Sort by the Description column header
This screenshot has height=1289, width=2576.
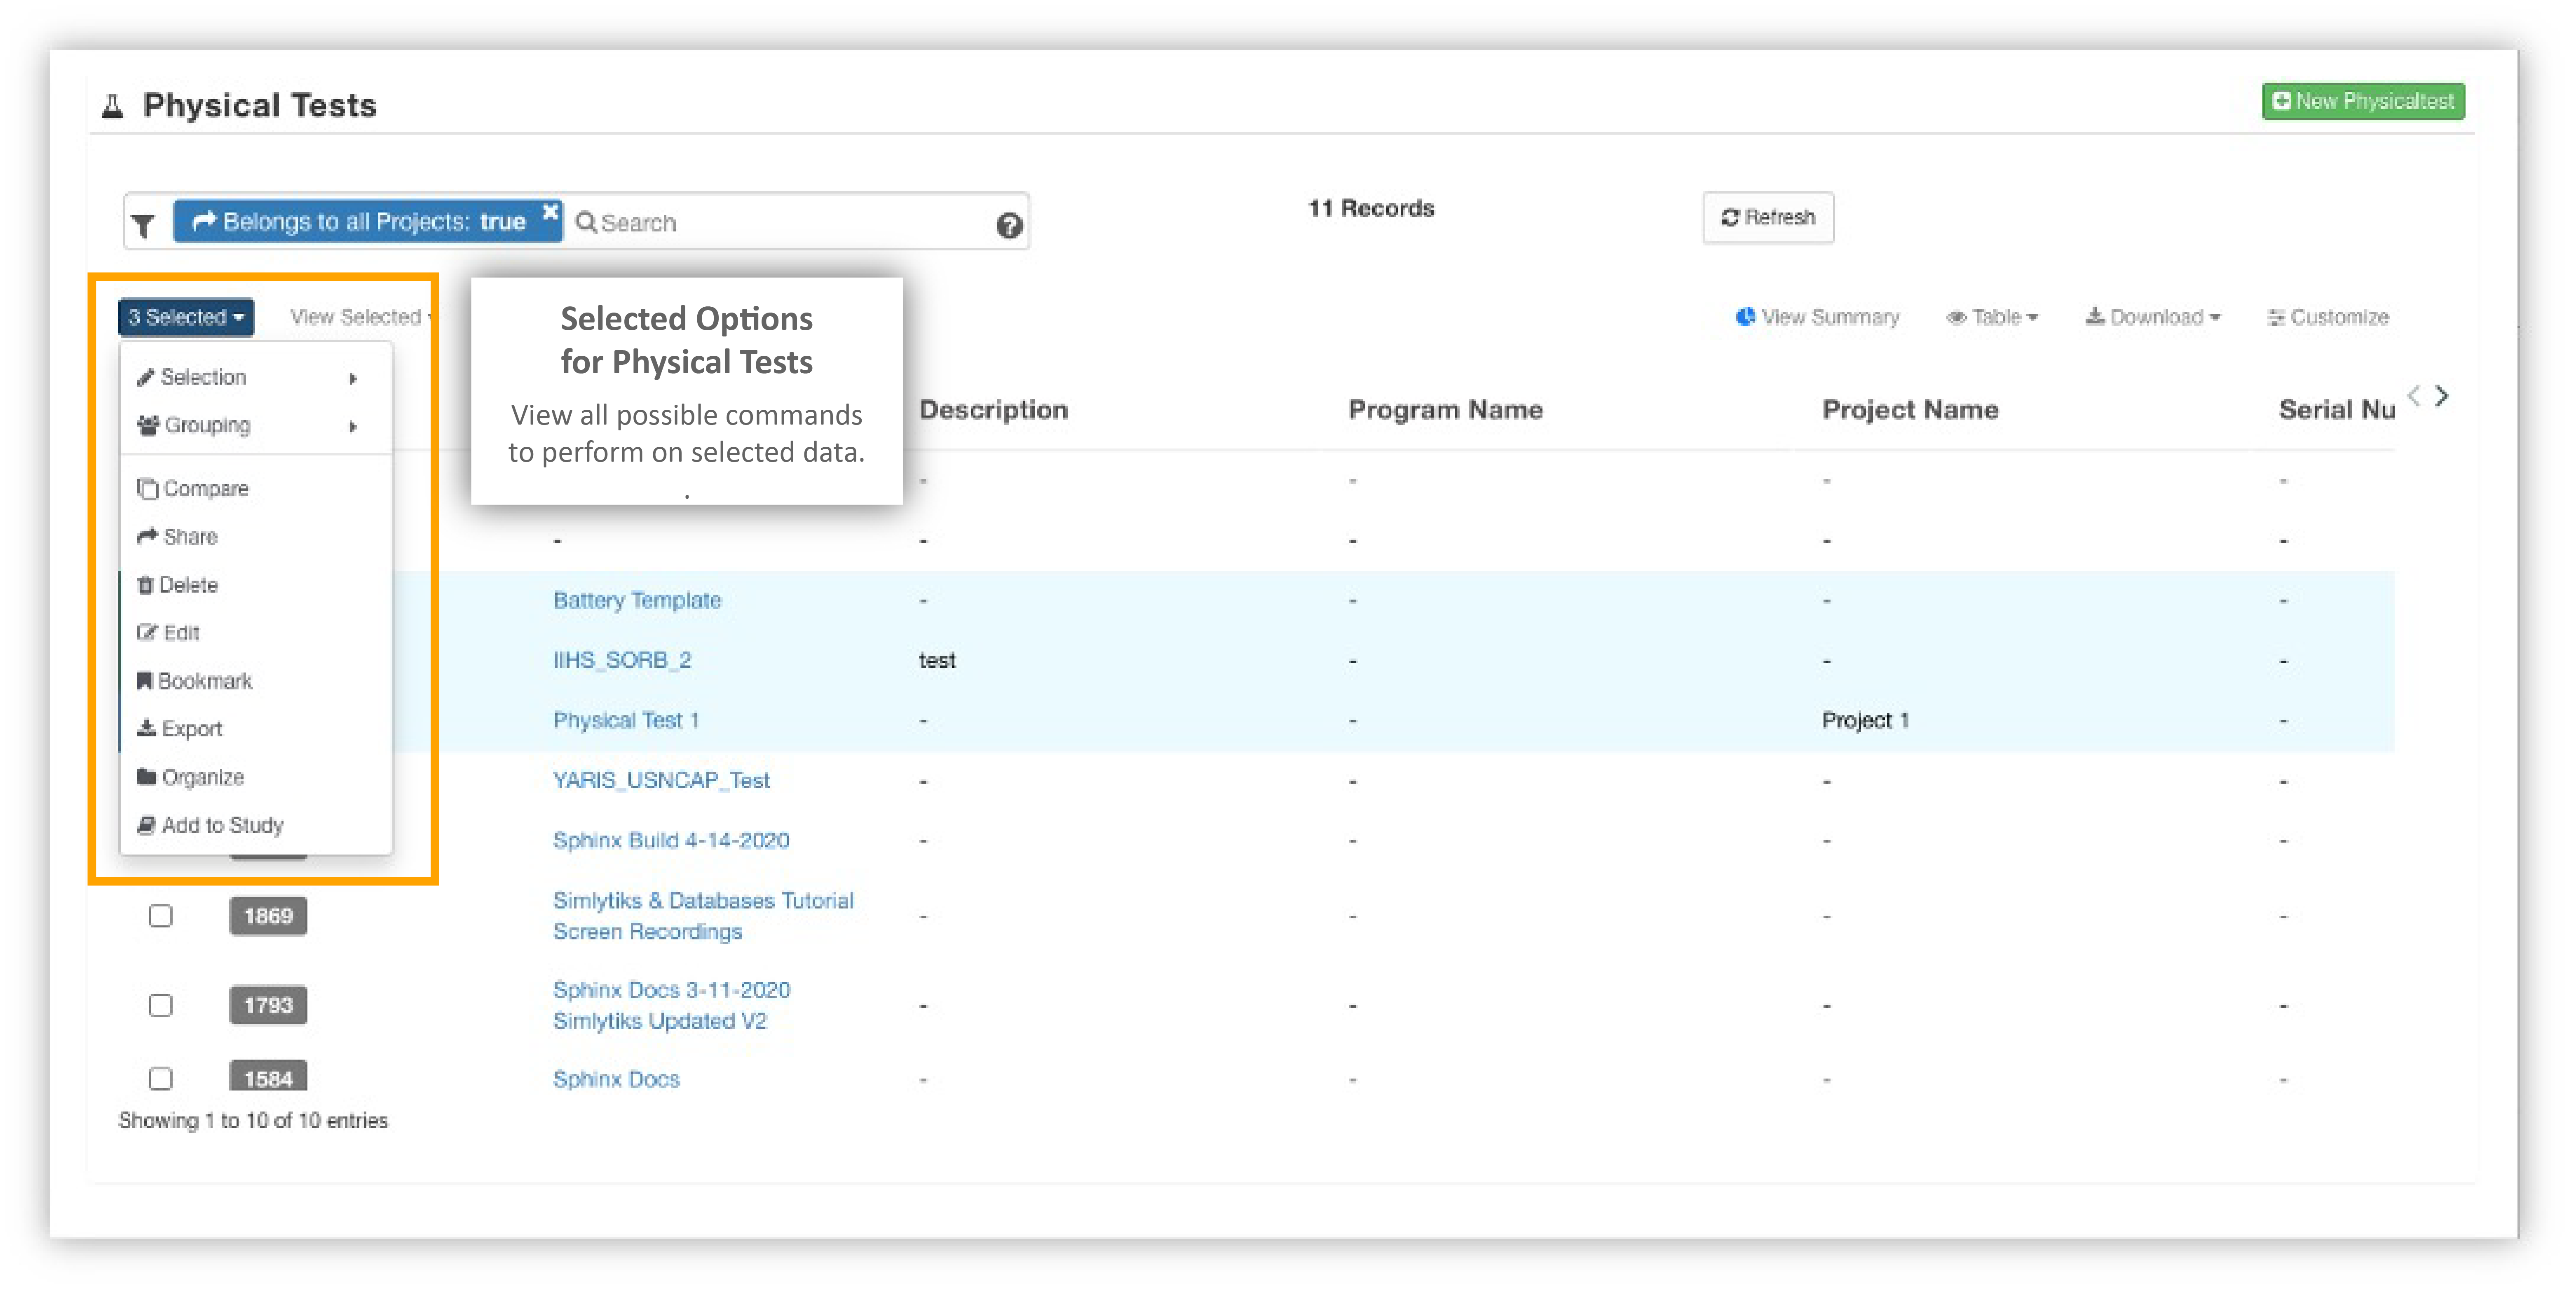coord(993,410)
